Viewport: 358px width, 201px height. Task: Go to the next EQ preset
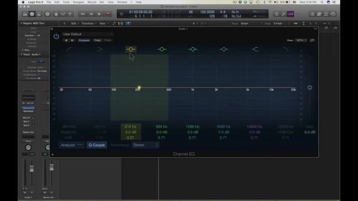point(72,40)
